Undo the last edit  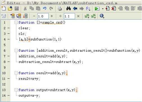point(45,8)
